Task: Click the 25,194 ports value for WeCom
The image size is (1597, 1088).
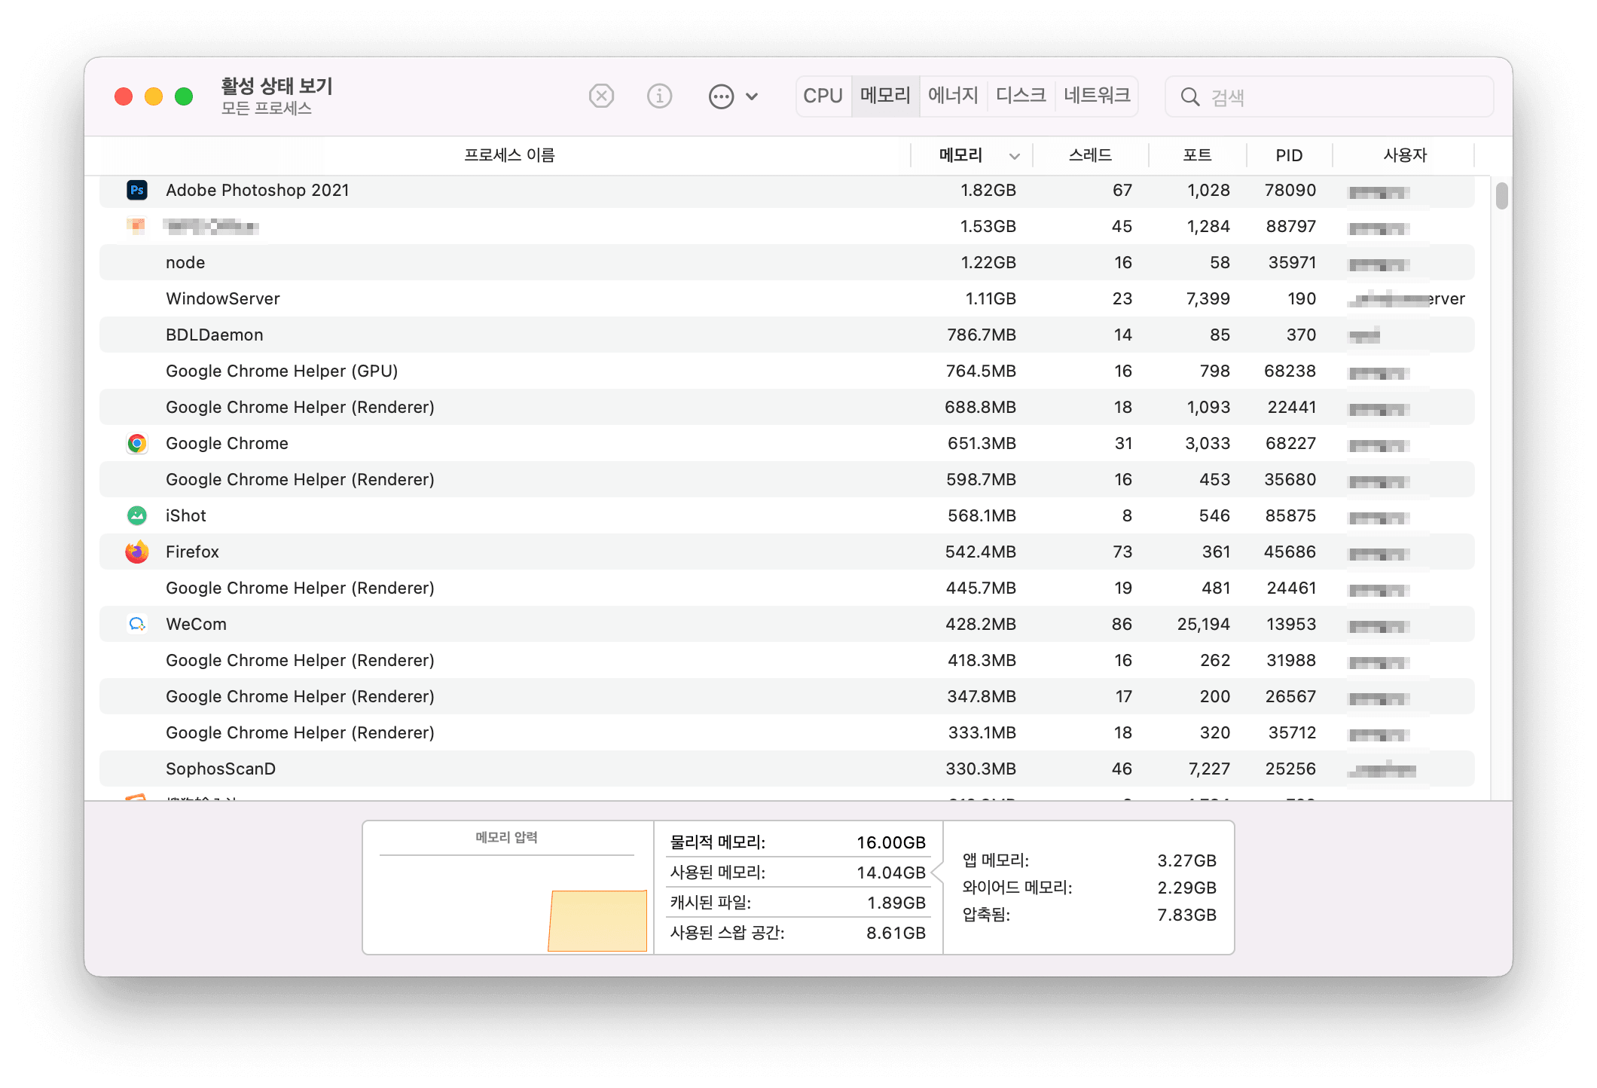Action: click(1203, 624)
